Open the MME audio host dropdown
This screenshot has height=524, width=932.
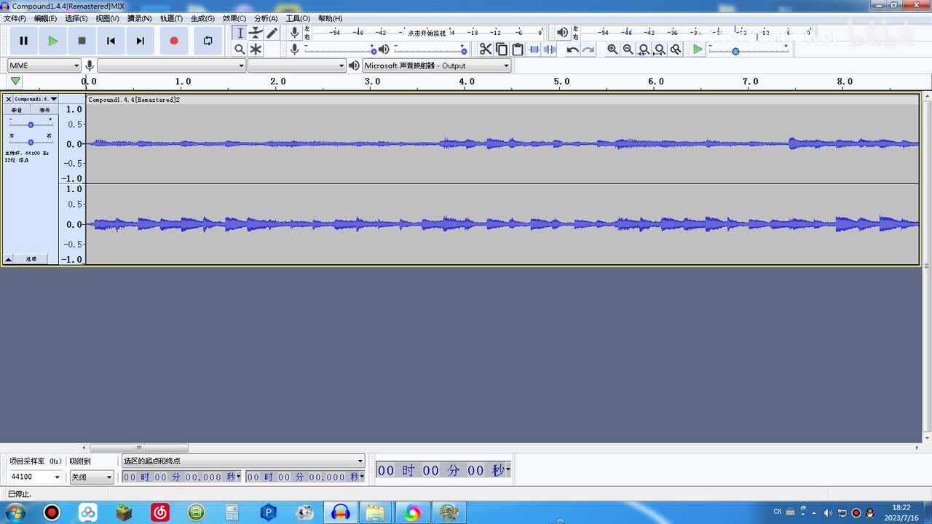(x=44, y=65)
